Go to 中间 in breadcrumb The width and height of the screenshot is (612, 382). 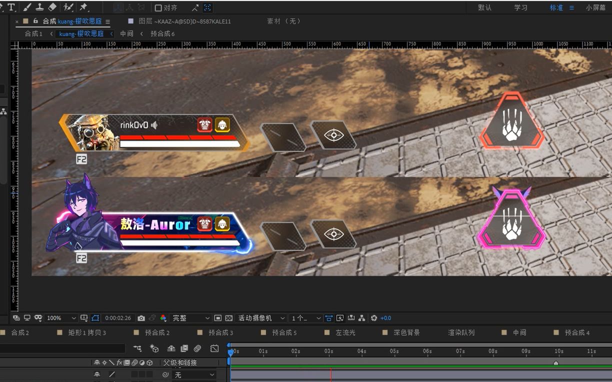pyautogui.click(x=126, y=33)
